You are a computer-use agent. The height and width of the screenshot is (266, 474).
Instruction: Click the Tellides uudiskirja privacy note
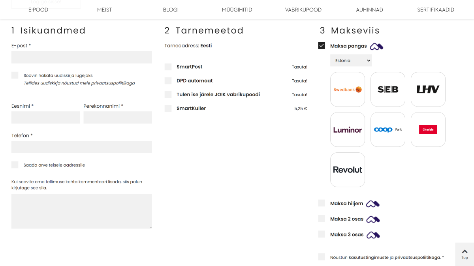click(x=79, y=83)
